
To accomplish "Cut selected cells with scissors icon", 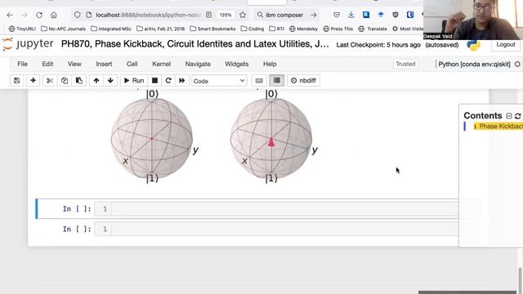I will pyautogui.click(x=50, y=81).
